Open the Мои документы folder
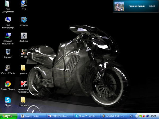Image resolution: width=159 pixels, height=119 pixels. pyautogui.click(x=8, y=4)
